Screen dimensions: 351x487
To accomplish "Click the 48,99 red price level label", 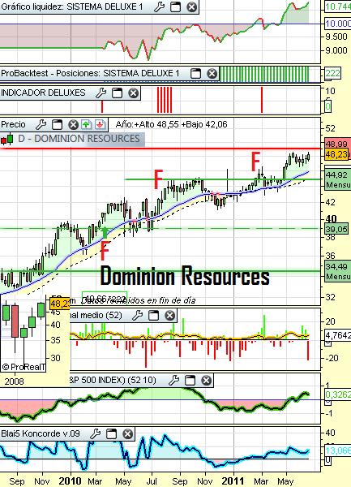I will point(337,144).
